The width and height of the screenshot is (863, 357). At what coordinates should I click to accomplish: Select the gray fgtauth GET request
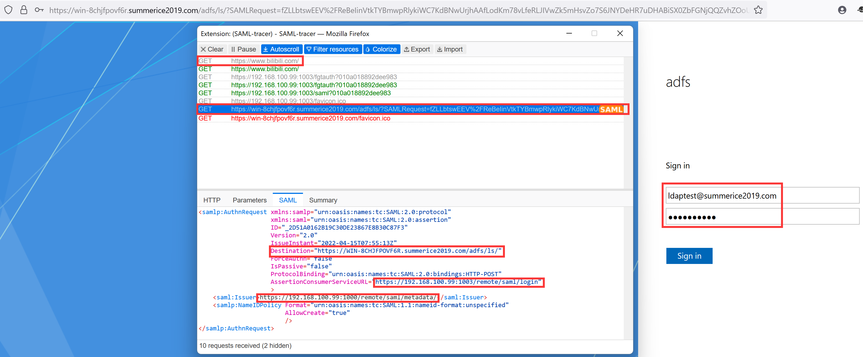410,77
